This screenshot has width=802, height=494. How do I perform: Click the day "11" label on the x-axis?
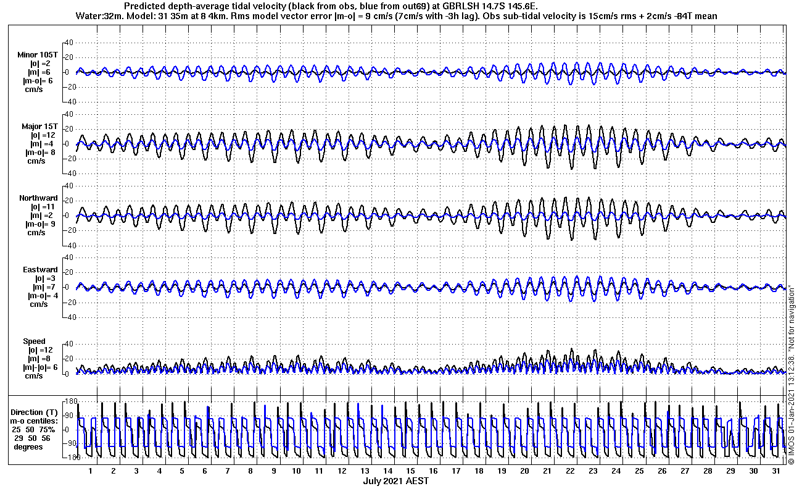pyautogui.click(x=319, y=471)
